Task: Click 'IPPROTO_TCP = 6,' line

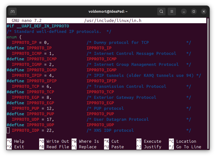Action: point(31,86)
